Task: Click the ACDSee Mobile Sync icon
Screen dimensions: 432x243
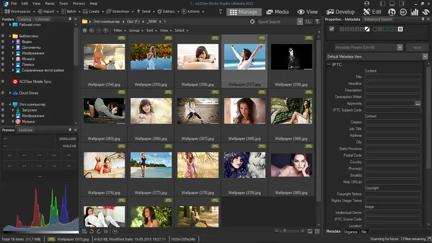Action: (15, 82)
